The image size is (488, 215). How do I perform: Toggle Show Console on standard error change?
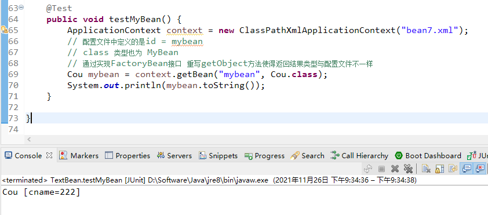point(480,169)
